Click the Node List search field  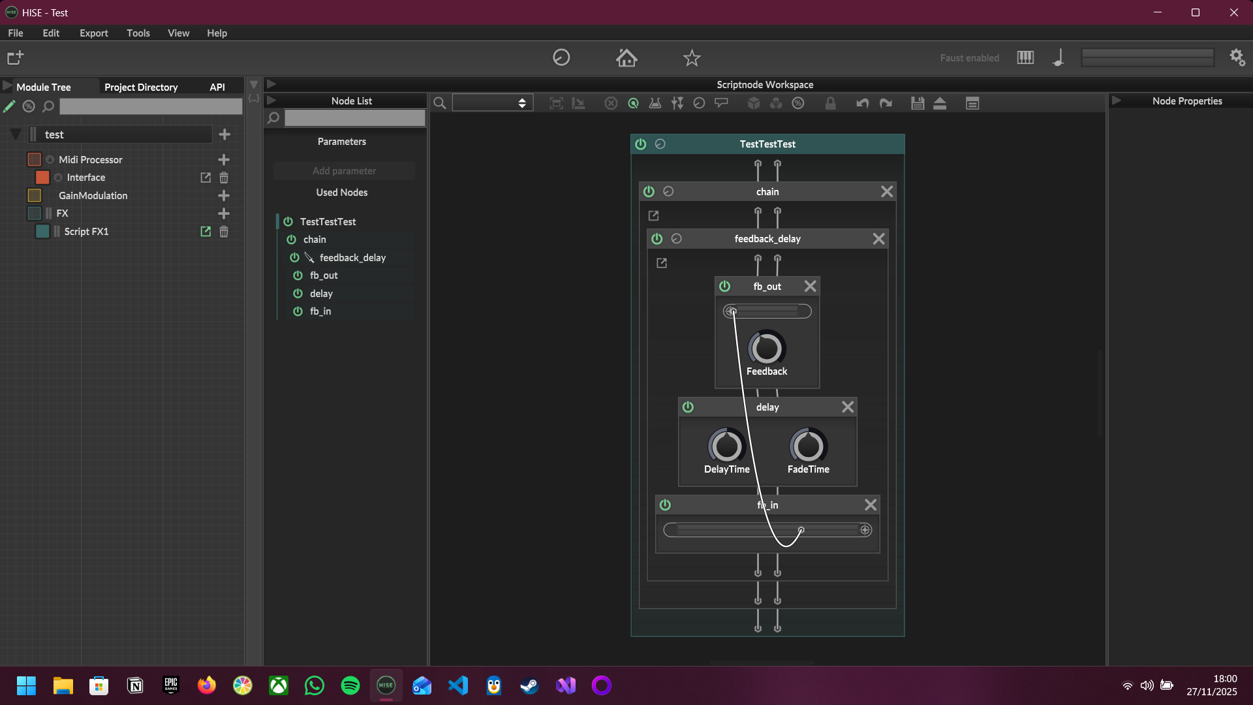click(354, 118)
